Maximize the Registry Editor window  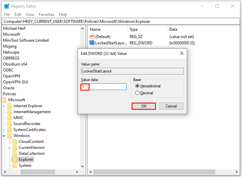coord(217,6)
